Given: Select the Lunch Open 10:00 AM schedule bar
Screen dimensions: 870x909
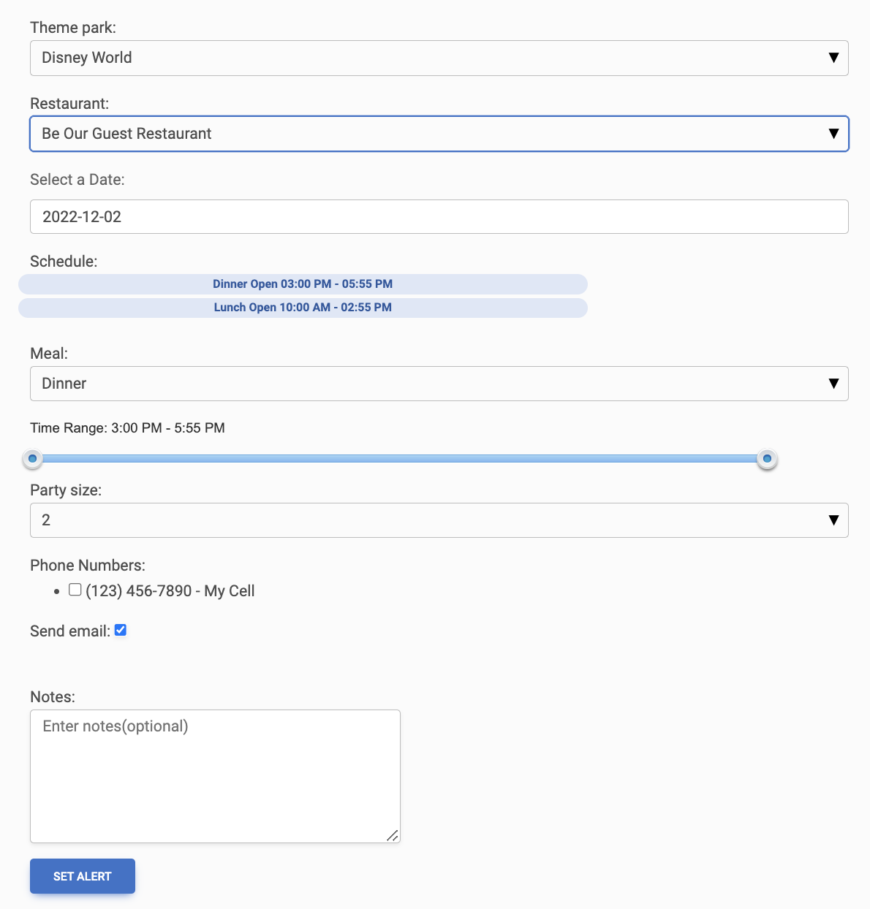Looking at the screenshot, I should click(x=303, y=308).
